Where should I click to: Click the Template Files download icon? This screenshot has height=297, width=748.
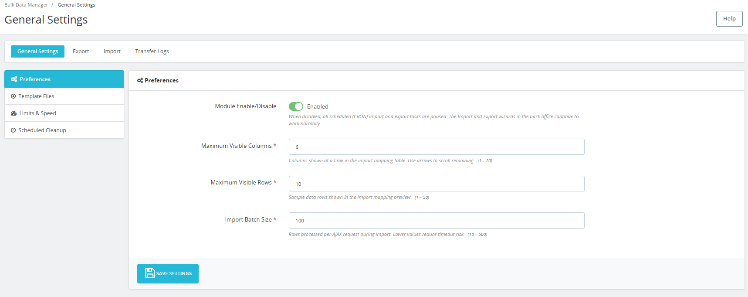click(x=14, y=96)
